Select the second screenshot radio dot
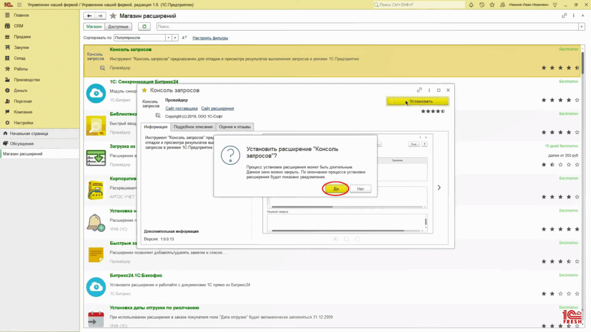Image resolution: width=591 pixels, height=332 pixels. tap(346, 239)
